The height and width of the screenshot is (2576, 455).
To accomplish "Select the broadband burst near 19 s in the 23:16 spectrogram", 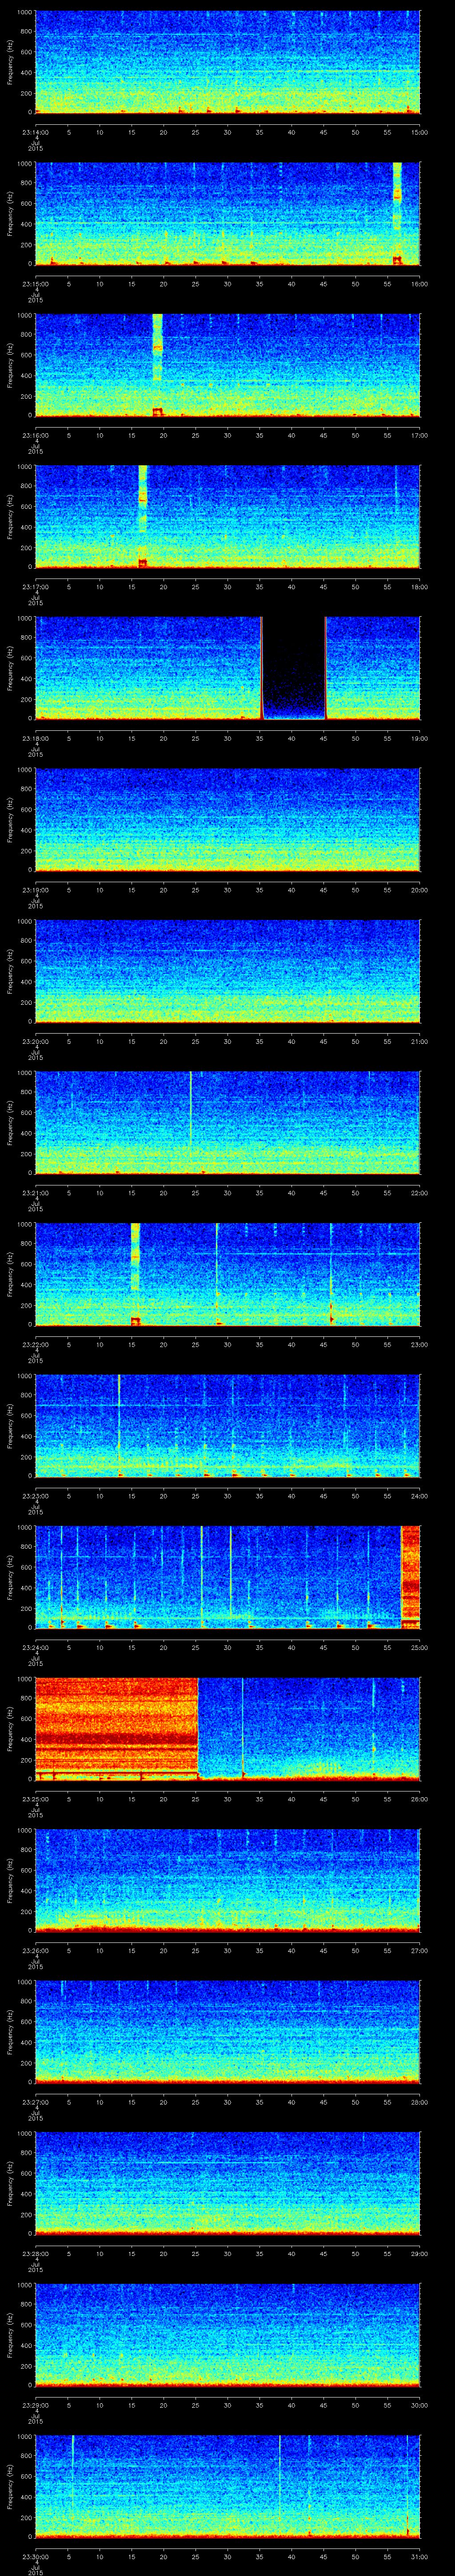I will point(157,365).
